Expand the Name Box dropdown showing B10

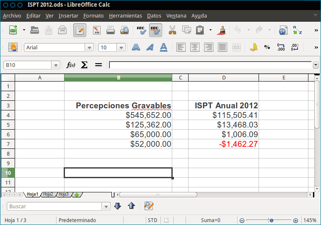click(x=56, y=65)
